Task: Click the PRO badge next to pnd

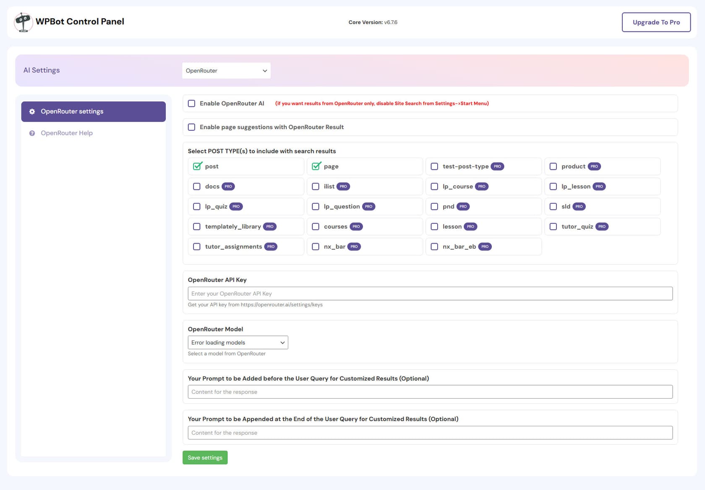Action: tap(463, 207)
